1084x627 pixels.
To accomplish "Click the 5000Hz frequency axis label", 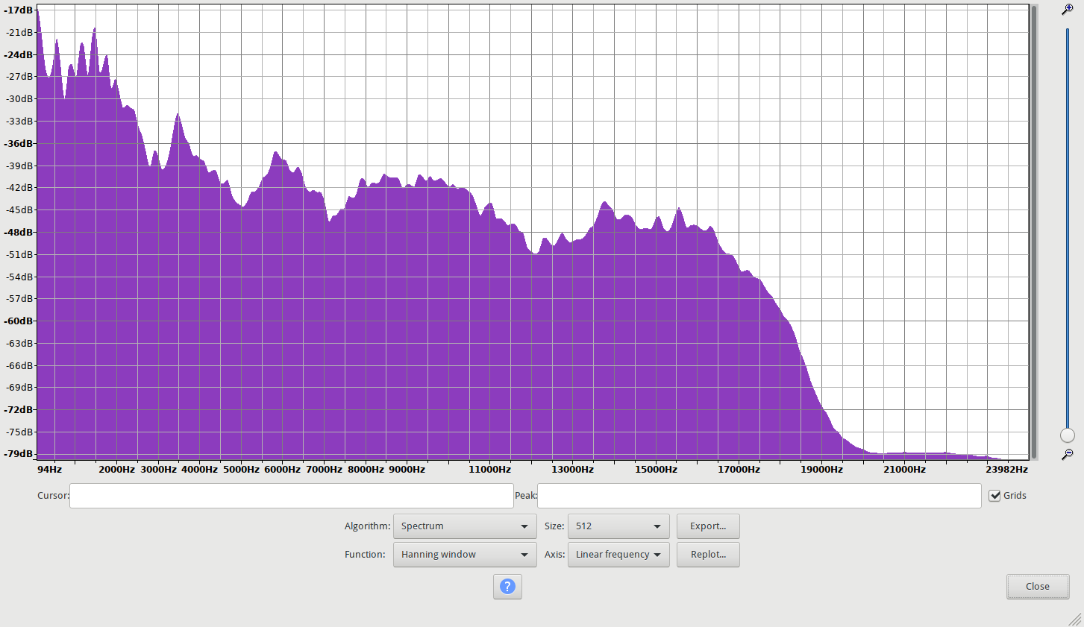I will [x=241, y=470].
